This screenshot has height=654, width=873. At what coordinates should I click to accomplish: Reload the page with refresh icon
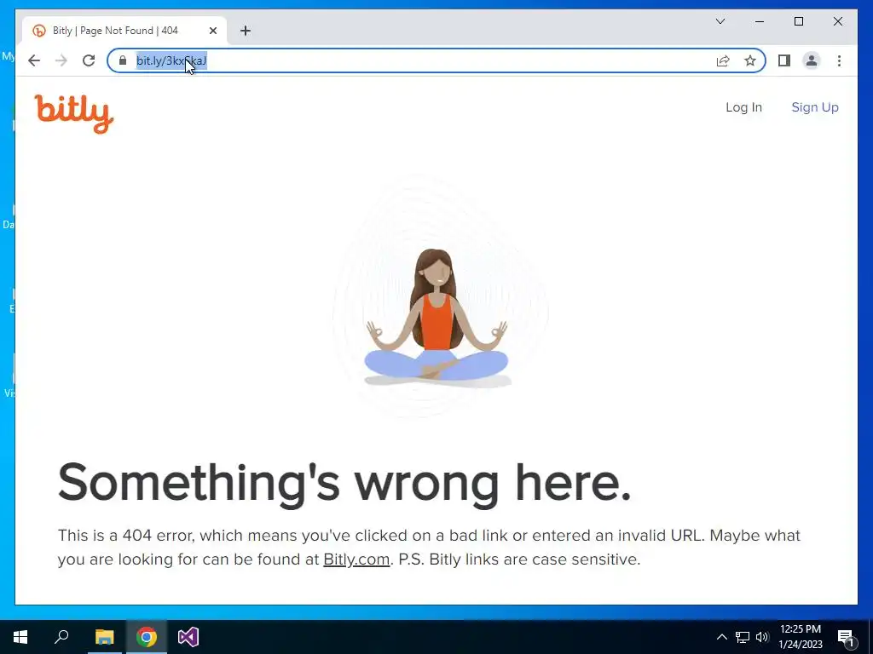tap(89, 60)
